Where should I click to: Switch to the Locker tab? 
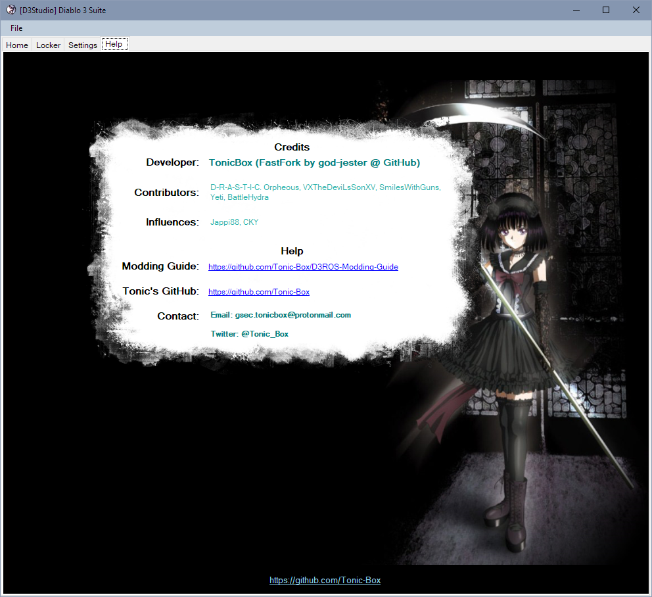pyautogui.click(x=48, y=45)
